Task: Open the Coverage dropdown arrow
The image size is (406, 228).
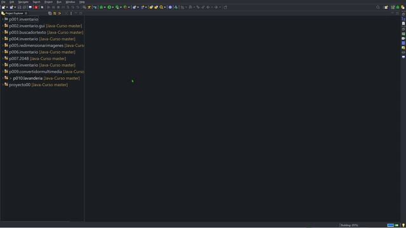Action: tap(121, 7)
